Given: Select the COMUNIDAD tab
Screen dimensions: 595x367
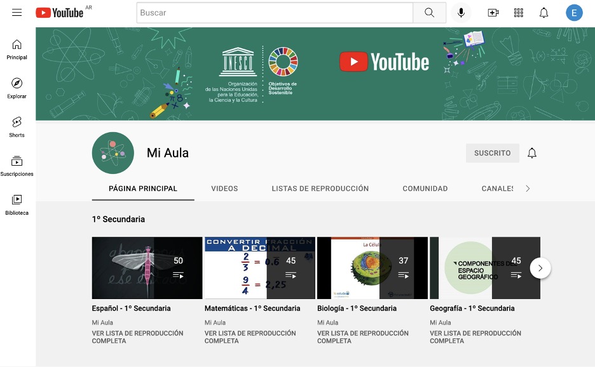Looking at the screenshot, I should pos(425,189).
